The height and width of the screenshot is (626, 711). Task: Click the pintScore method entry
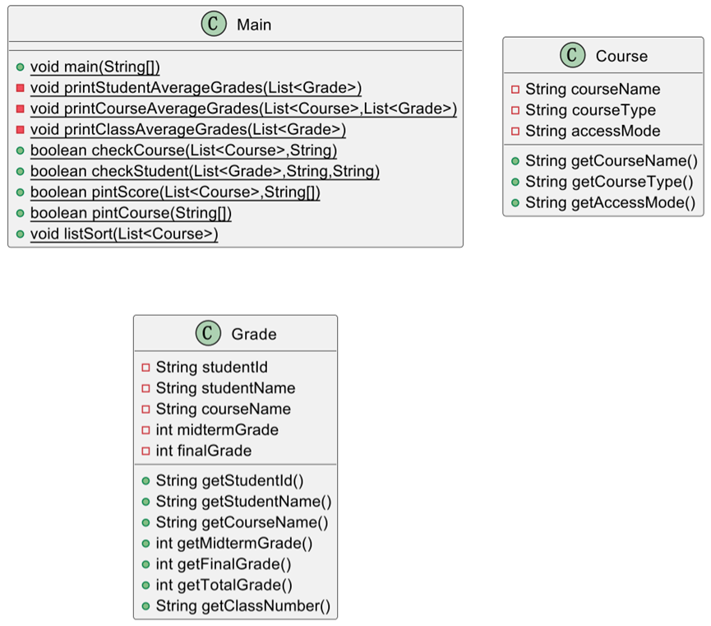(175, 192)
